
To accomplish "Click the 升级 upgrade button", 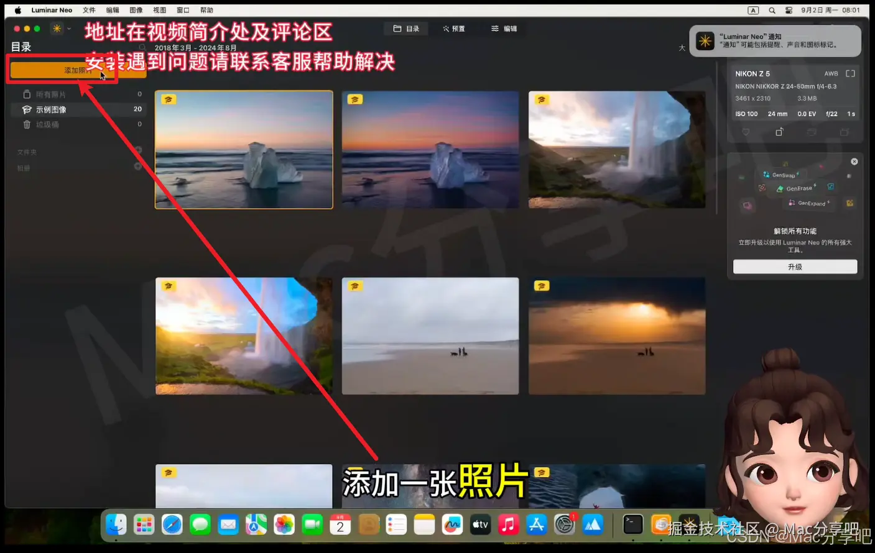I will (794, 266).
